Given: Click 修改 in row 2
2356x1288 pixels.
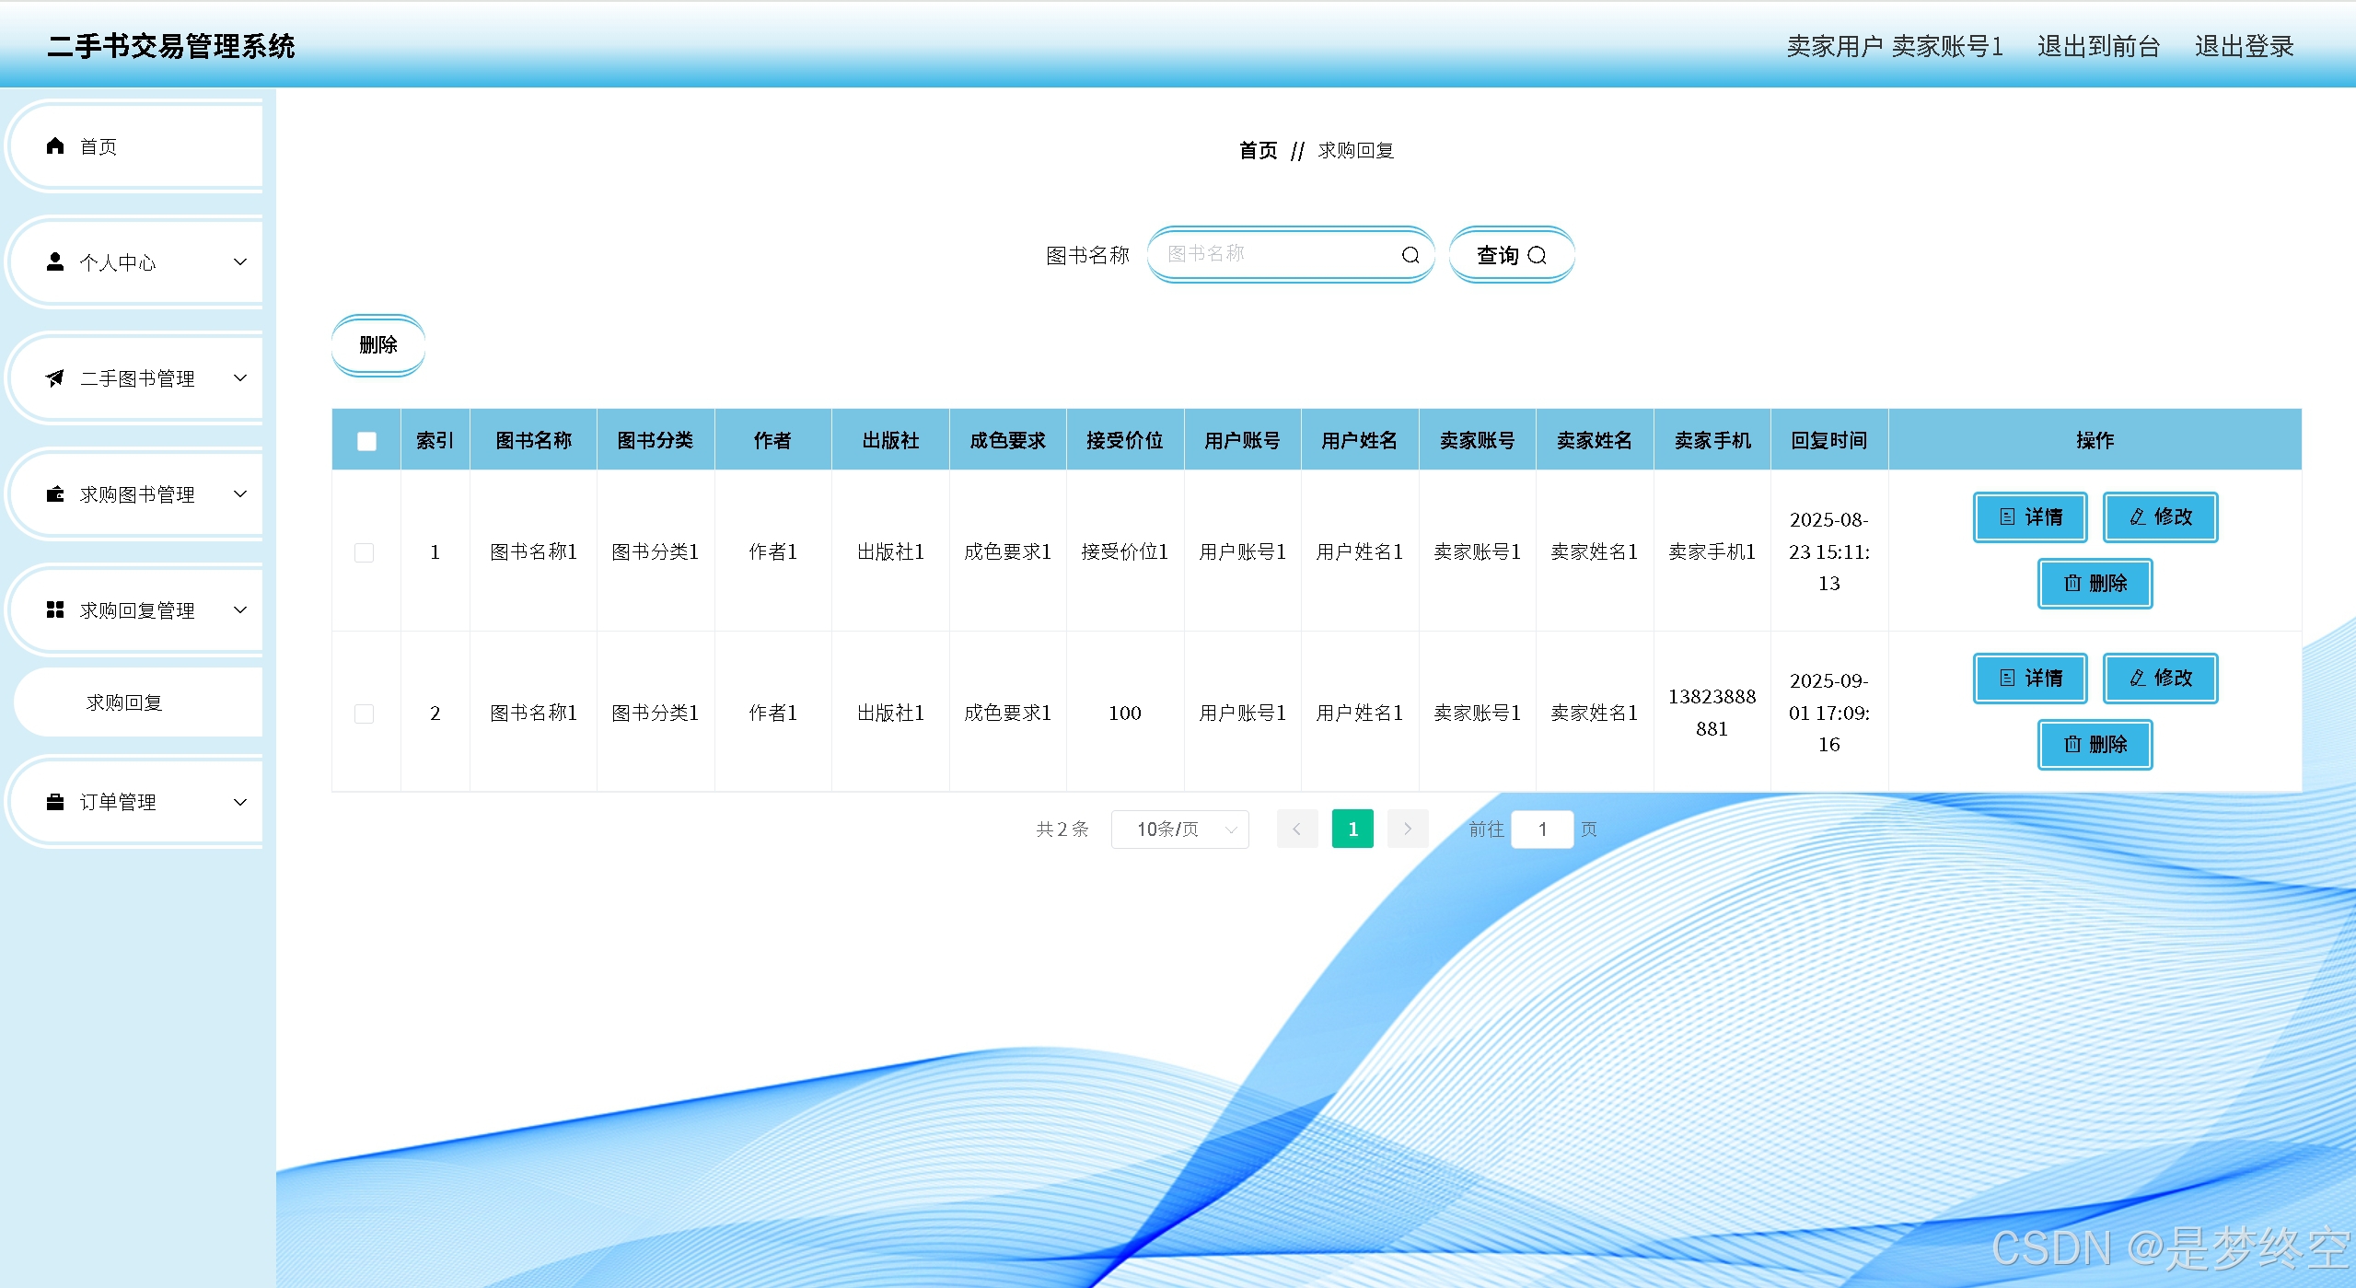Looking at the screenshot, I should [2160, 678].
